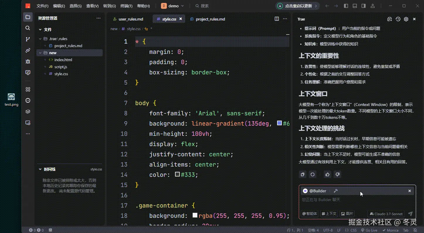This screenshot has width=424, height=233.
Task: Copy the AI response
Action: click(x=302, y=174)
